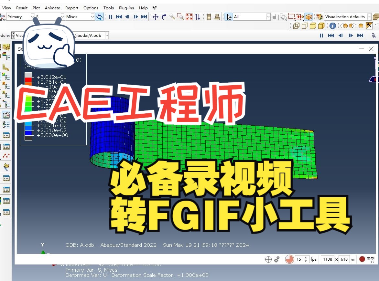Jump to last frame in context bar

(x=360, y=36)
